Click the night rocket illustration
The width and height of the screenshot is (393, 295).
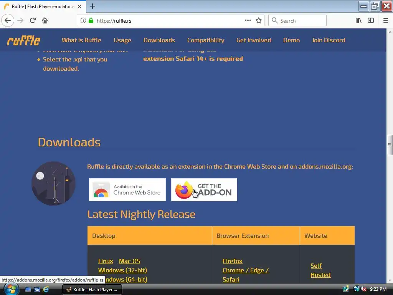coord(53,183)
